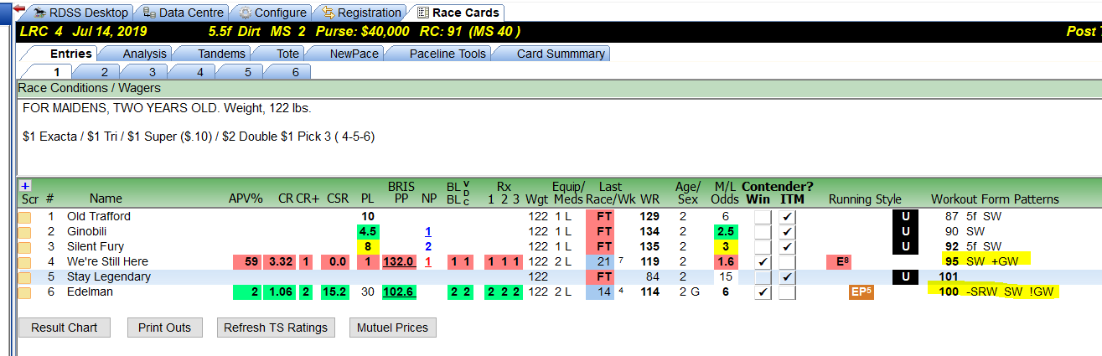Click the scratch box for Edelman
Image resolution: width=1102 pixels, height=356 pixels.
25,292
